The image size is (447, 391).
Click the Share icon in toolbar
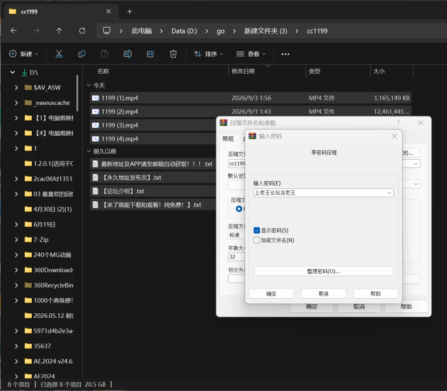pyautogui.click(x=150, y=54)
